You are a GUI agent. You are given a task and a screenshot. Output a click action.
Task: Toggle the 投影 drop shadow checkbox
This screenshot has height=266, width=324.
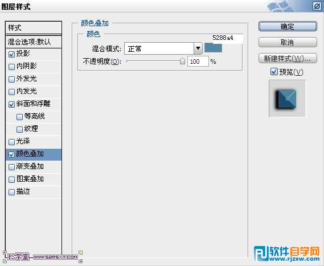pos(11,54)
